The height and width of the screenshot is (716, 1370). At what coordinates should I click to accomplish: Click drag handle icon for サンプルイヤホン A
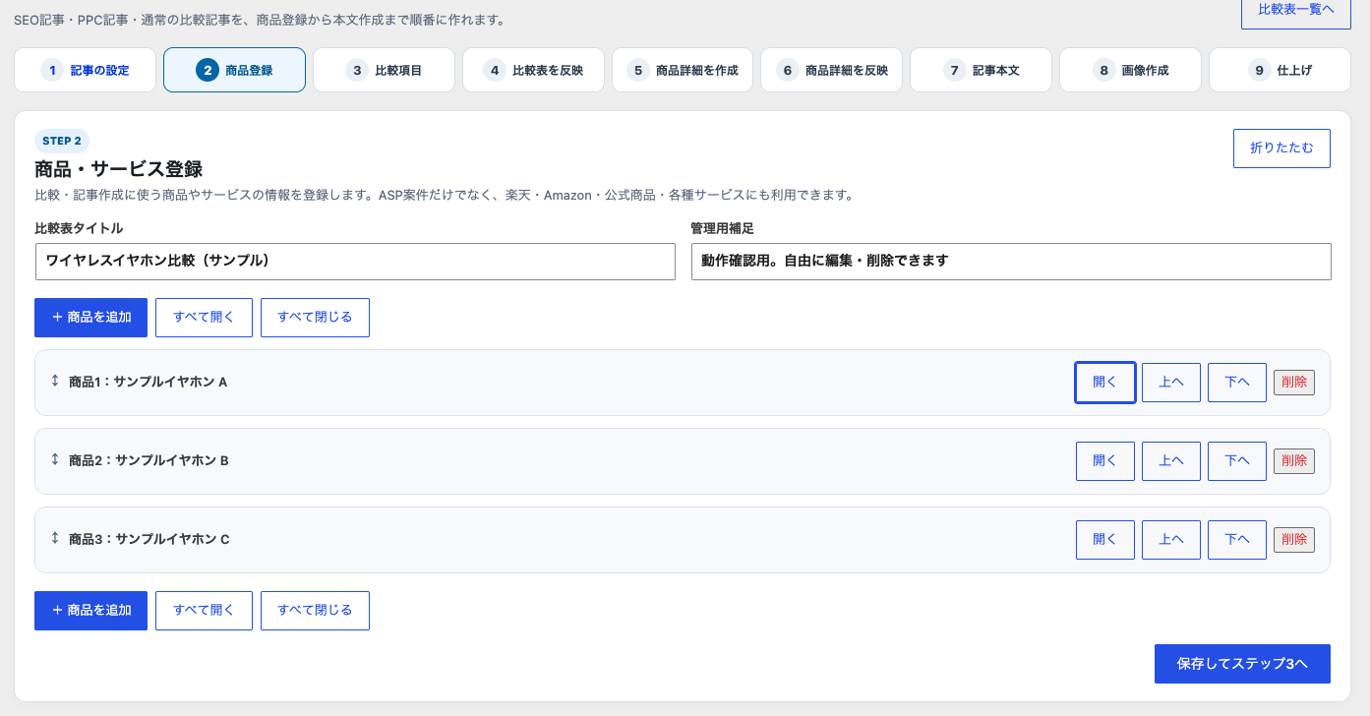[x=55, y=381]
